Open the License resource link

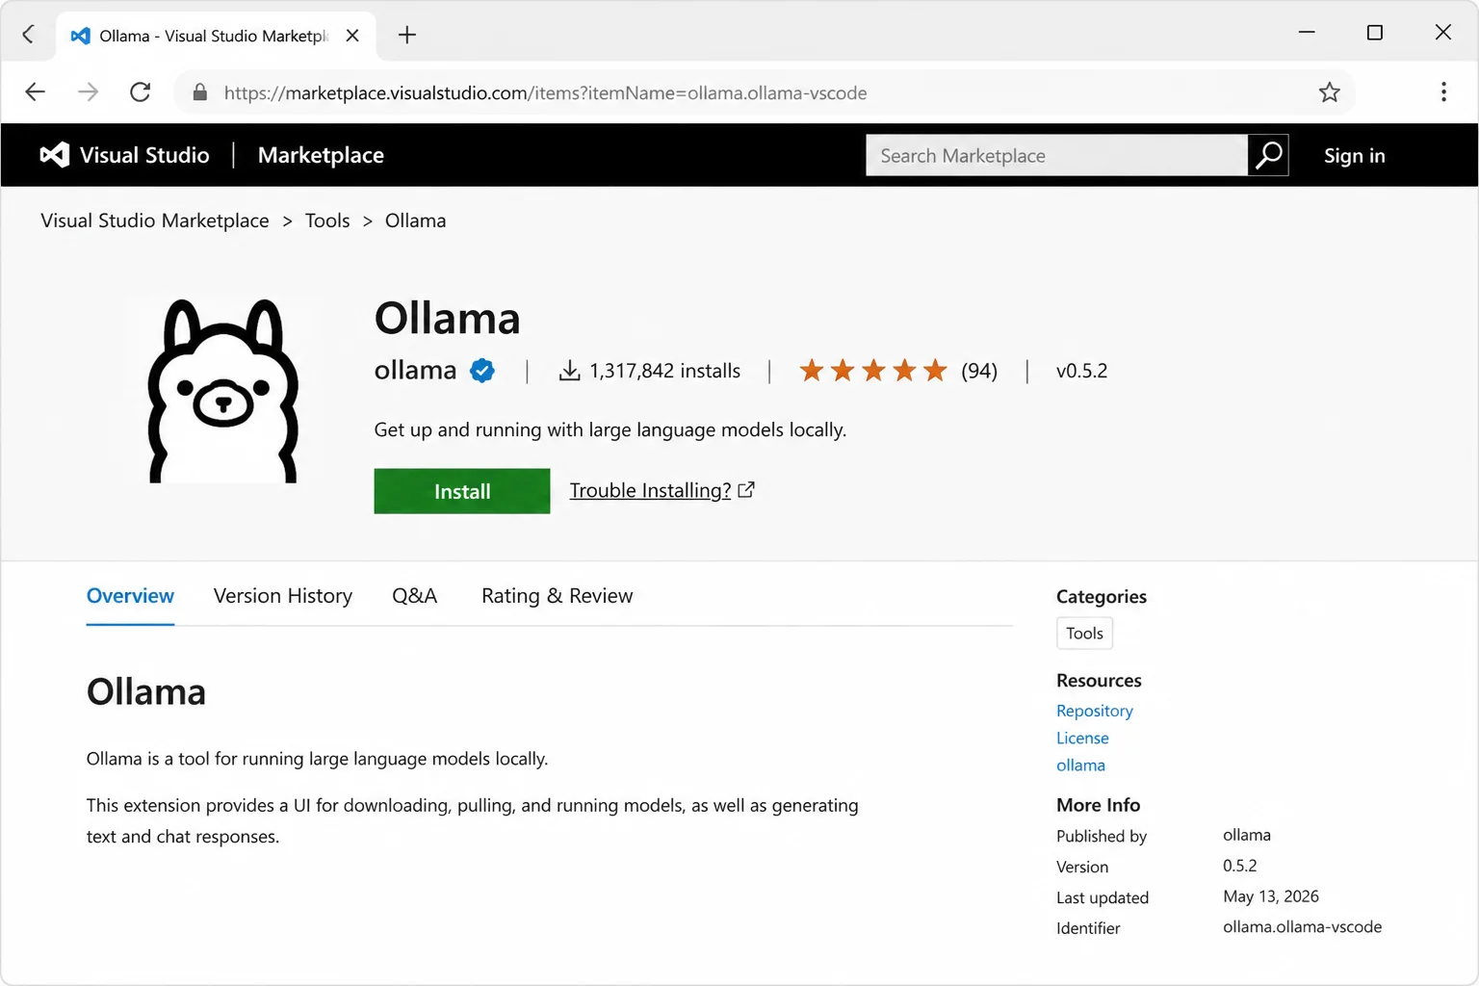tap(1082, 738)
